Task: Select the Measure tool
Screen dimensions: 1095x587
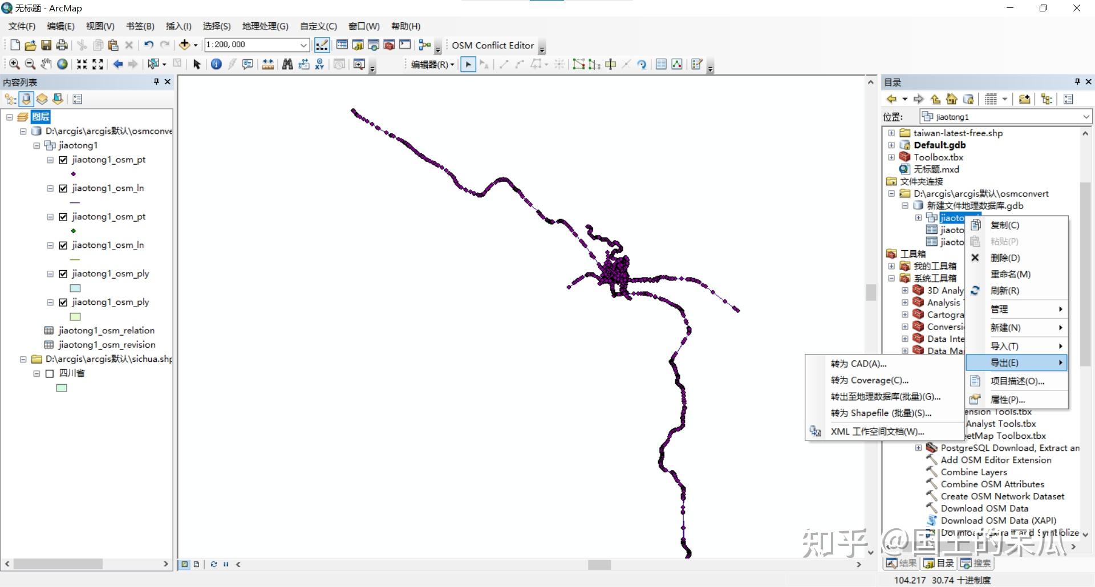Action: point(268,64)
